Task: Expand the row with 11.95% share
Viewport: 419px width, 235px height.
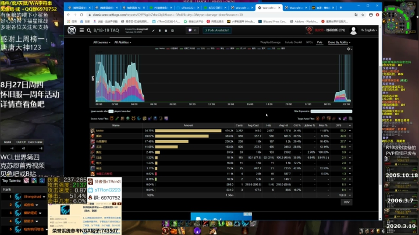Action: (x=350, y=147)
